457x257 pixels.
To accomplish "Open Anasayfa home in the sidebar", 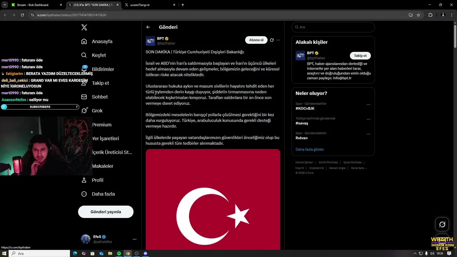I will tap(97, 41).
